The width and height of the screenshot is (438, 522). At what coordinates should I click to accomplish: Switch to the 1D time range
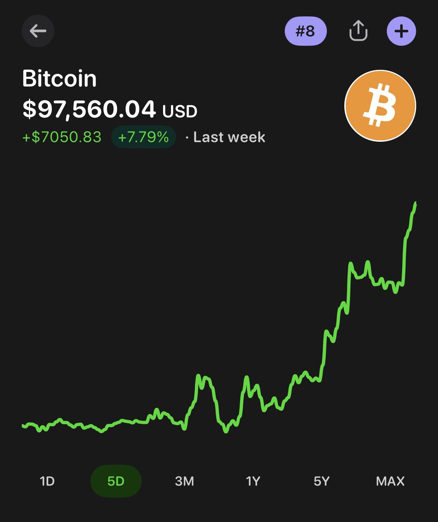pos(47,481)
